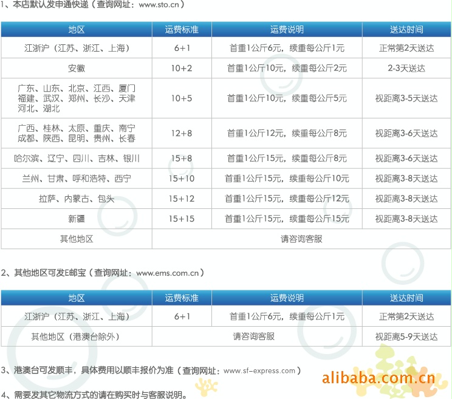Click the '视距离3-5天送达' cell
452x399 pixels.
(x=406, y=98)
